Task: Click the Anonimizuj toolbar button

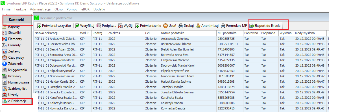Action: click(208, 26)
